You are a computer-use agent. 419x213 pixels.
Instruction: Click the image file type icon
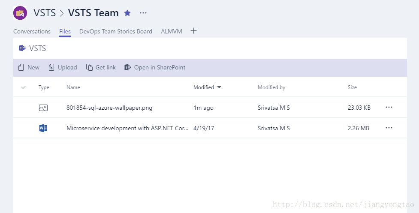click(43, 108)
